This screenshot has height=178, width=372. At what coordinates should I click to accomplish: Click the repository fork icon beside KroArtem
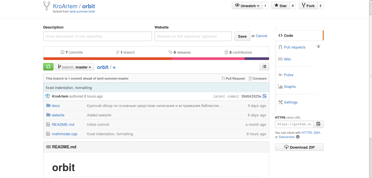tap(47, 6)
